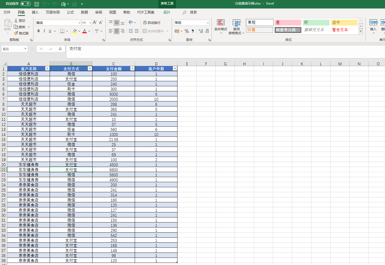
Task: Decrease the indent level
Action: point(131,31)
